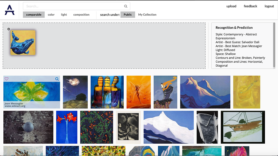This screenshot has width=278, height=156.
Task: Open the snowy white mountain painting
Action: [169, 127]
